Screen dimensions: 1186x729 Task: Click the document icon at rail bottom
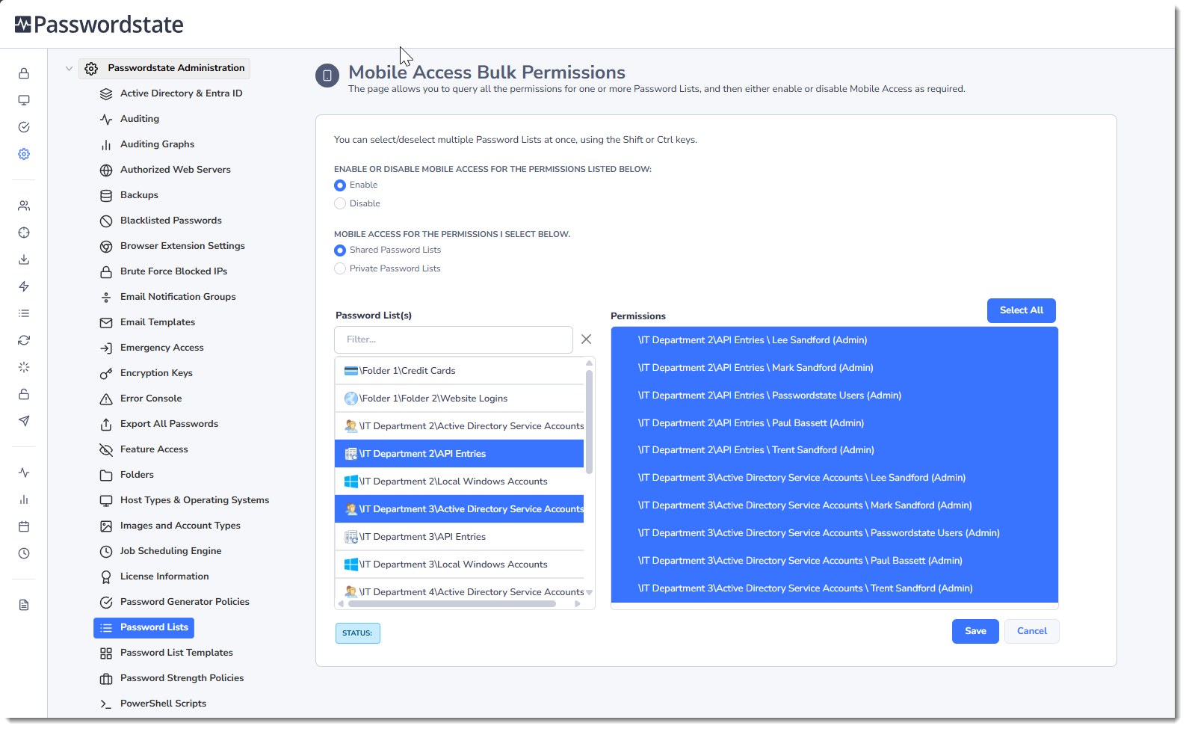pyautogui.click(x=24, y=605)
